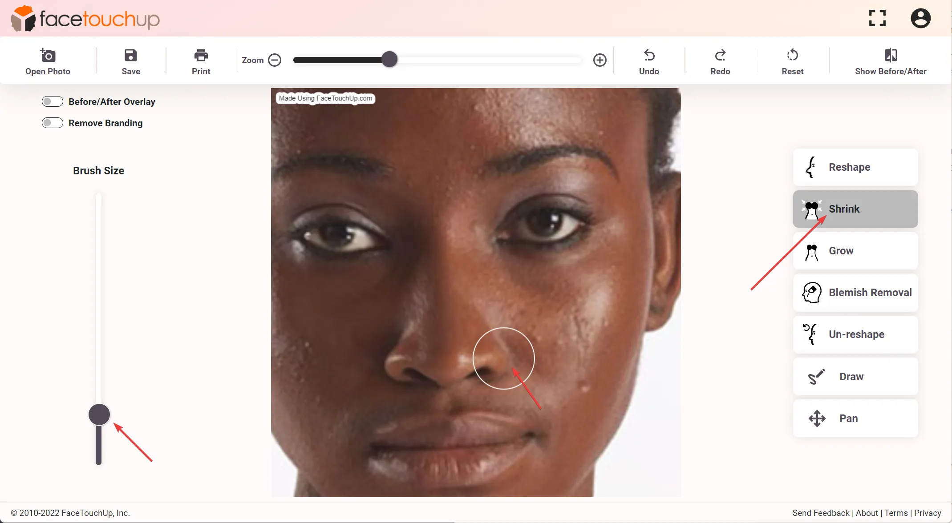Select the Blemish Removal tool
Viewport: 952px width, 523px height.
[x=855, y=293]
